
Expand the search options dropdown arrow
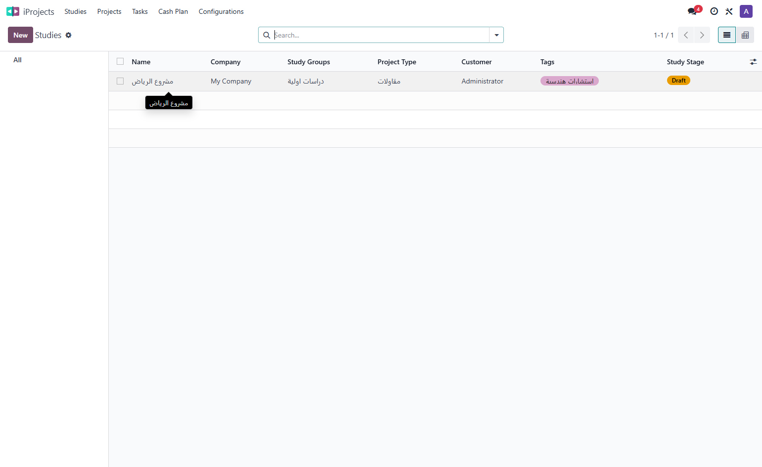click(496, 35)
